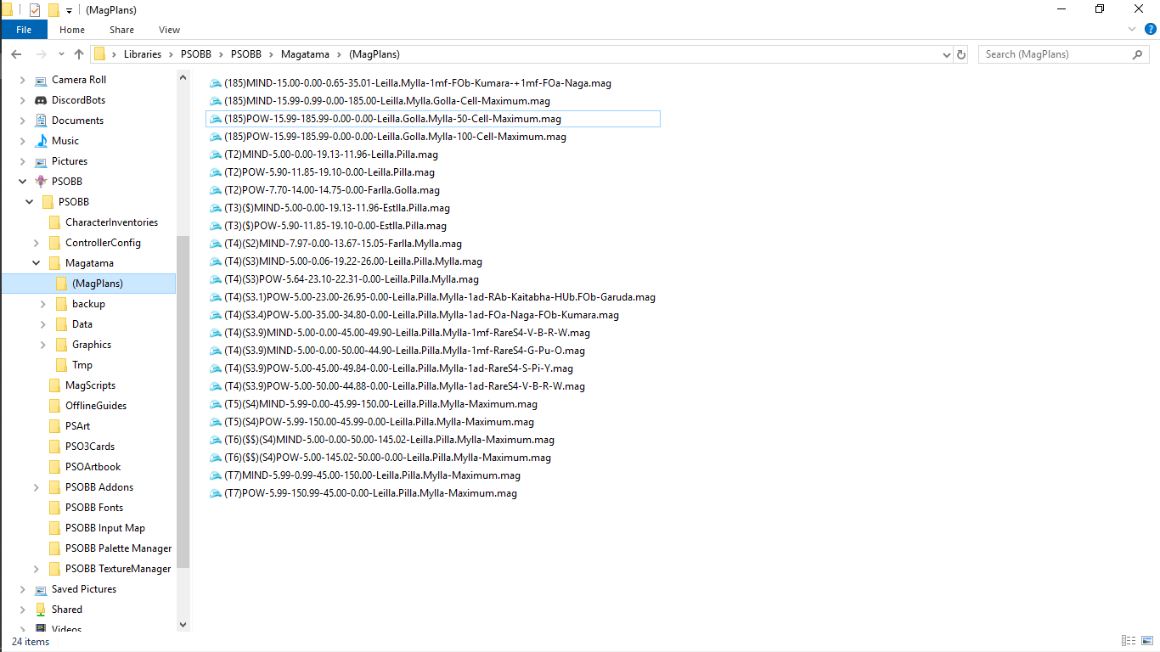This screenshot has height=652, width=1160.
Task: Open the address bar history dropdown
Action: [x=947, y=54]
